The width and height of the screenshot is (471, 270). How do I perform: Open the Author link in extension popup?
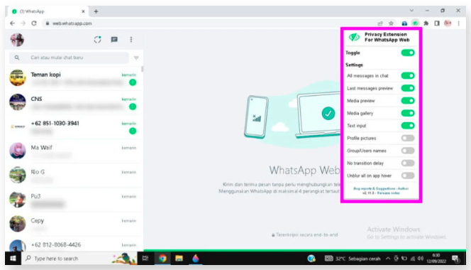(403, 188)
